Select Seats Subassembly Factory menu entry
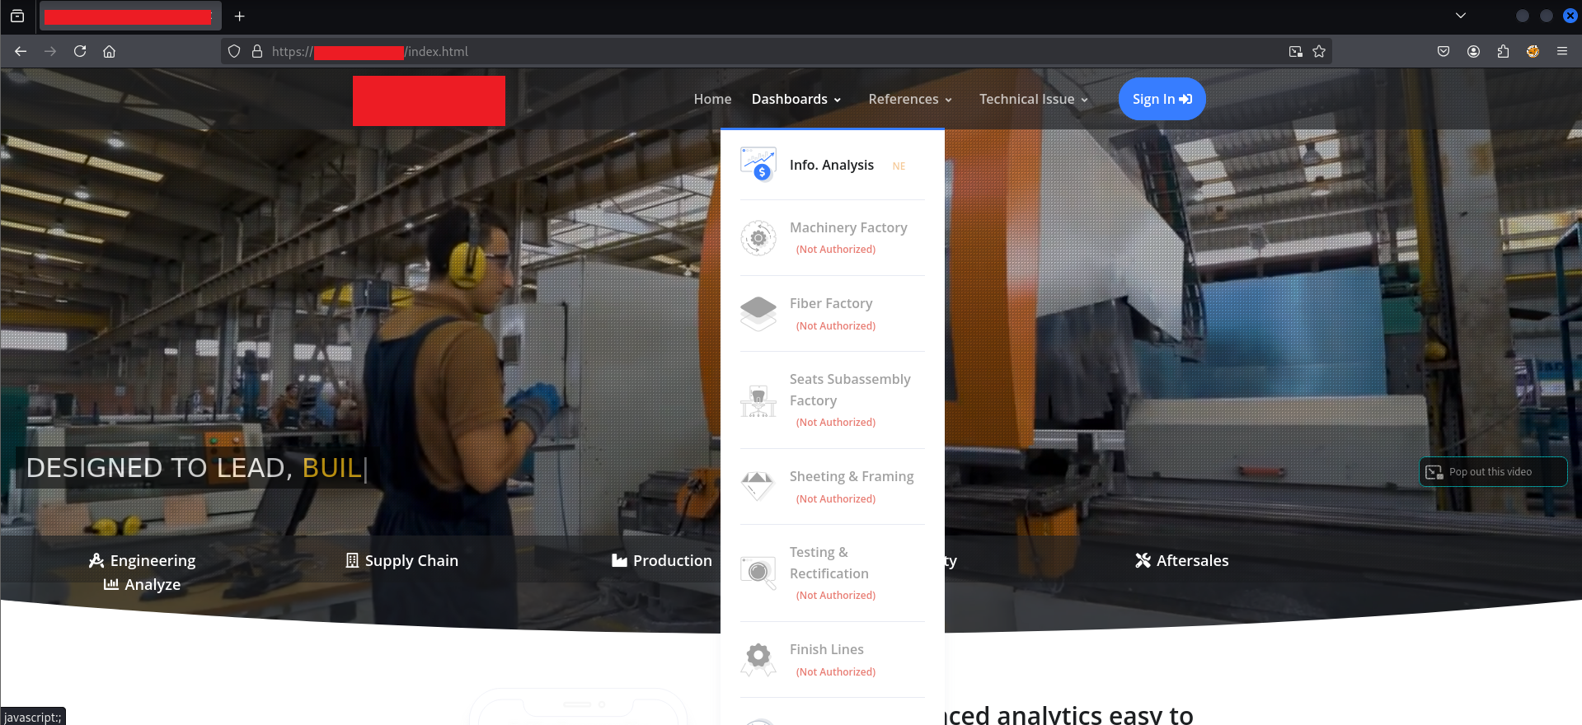The width and height of the screenshot is (1582, 725). pyautogui.click(x=833, y=400)
